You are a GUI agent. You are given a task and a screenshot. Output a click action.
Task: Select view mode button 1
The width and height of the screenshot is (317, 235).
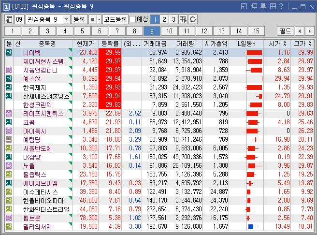click(x=155, y=19)
